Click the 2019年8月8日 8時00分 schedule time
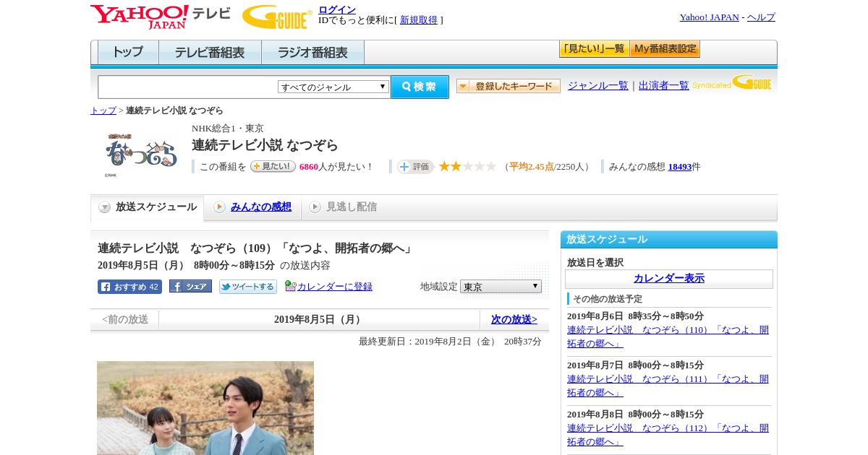Screen dimensions: 868x455 [635, 415]
